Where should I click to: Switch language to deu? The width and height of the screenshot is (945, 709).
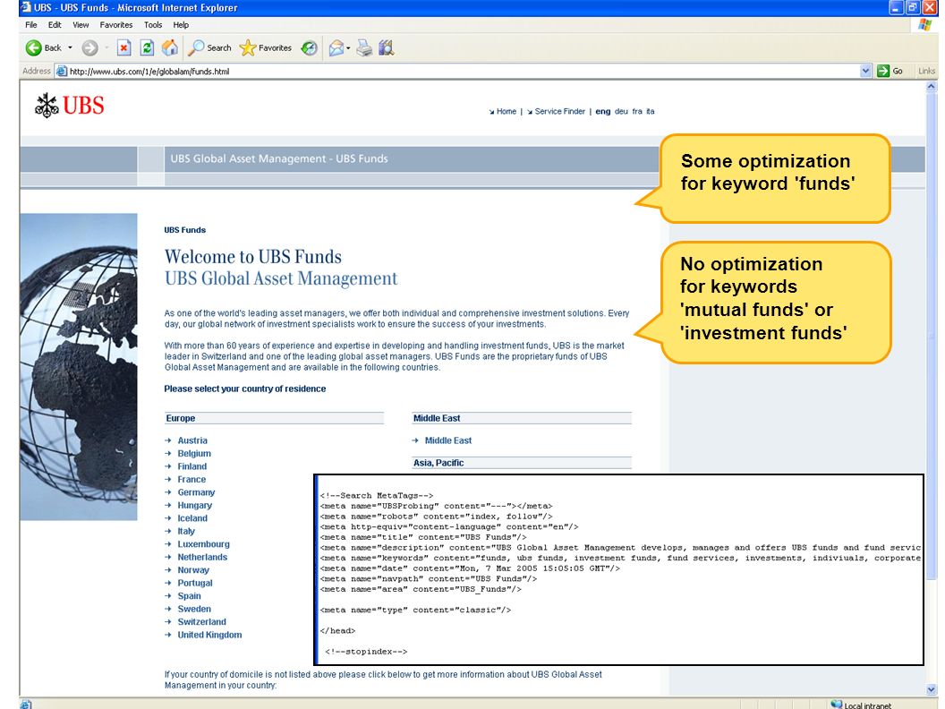click(621, 112)
